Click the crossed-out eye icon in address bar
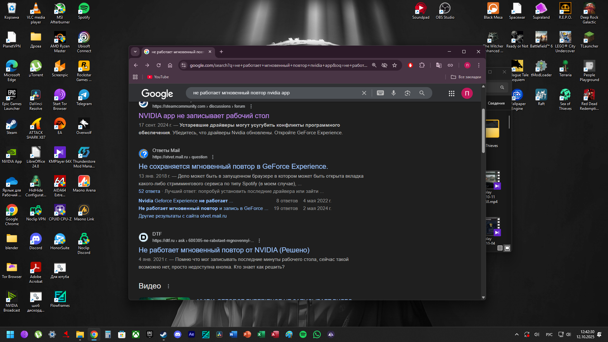 384,65
